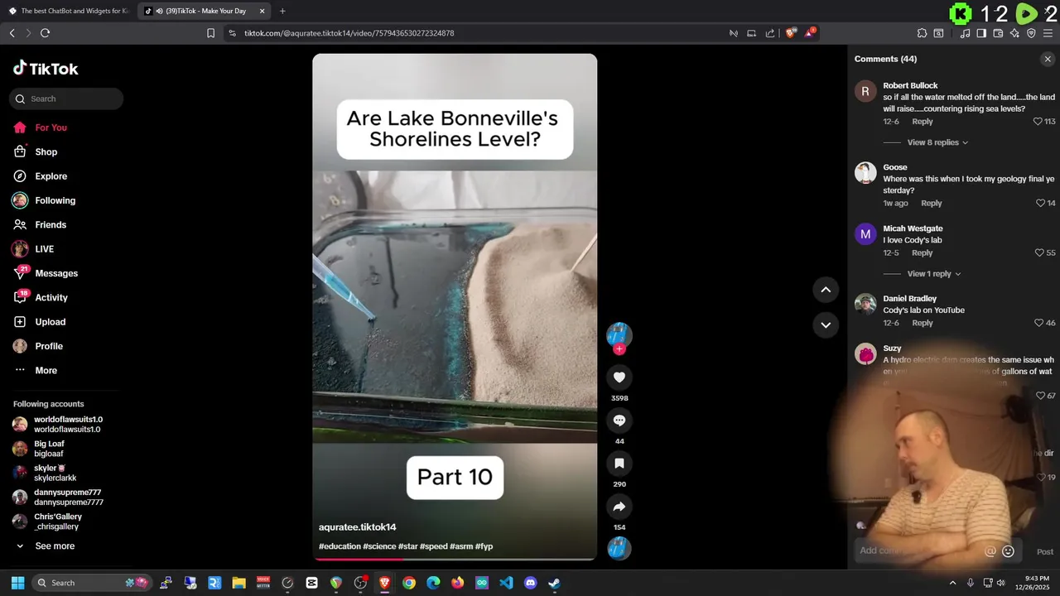Image resolution: width=1060 pixels, height=596 pixels.
Task: Open the spinning sound disc icon
Action: [619, 548]
